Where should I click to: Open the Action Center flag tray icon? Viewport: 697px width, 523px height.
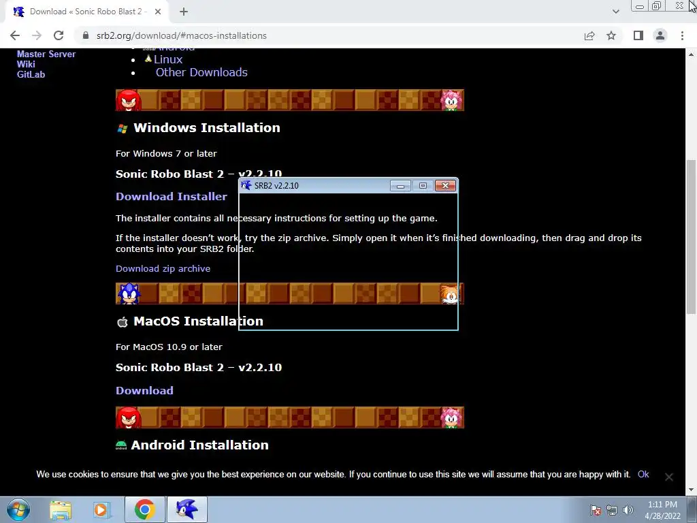click(595, 510)
